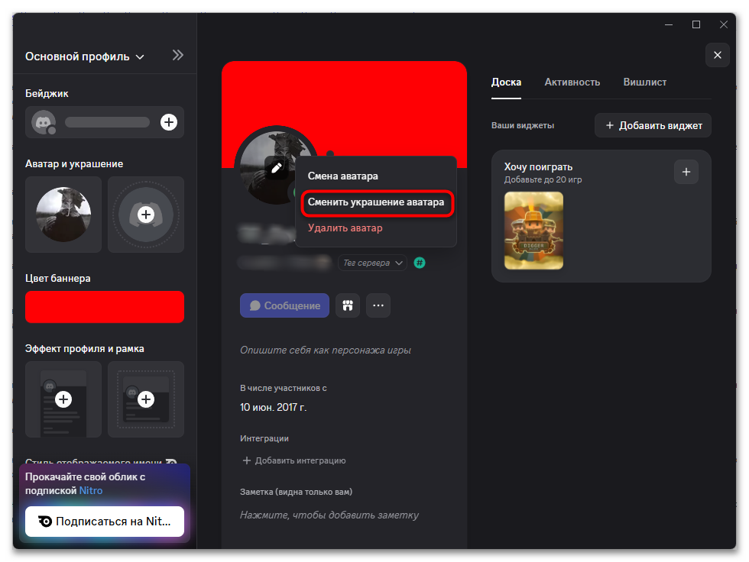Image resolution: width=749 pixels, height=562 pixels.
Task: Click the gift icon button
Action: pyautogui.click(x=348, y=305)
